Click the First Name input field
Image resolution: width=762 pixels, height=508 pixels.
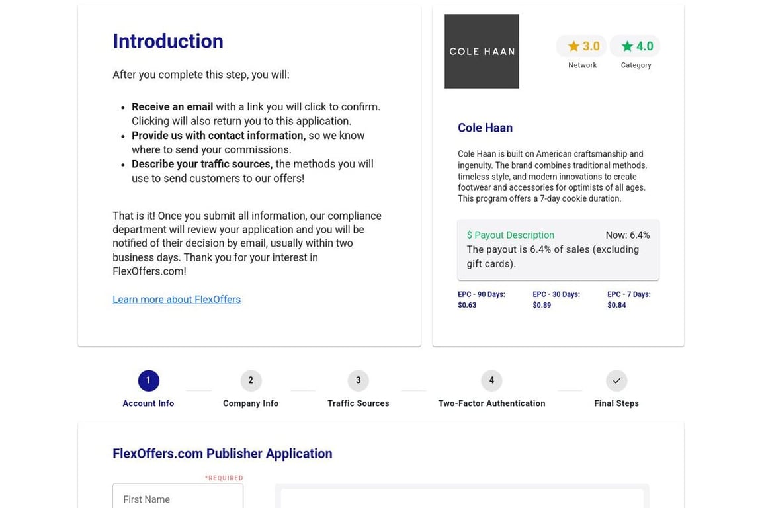tap(178, 496)
